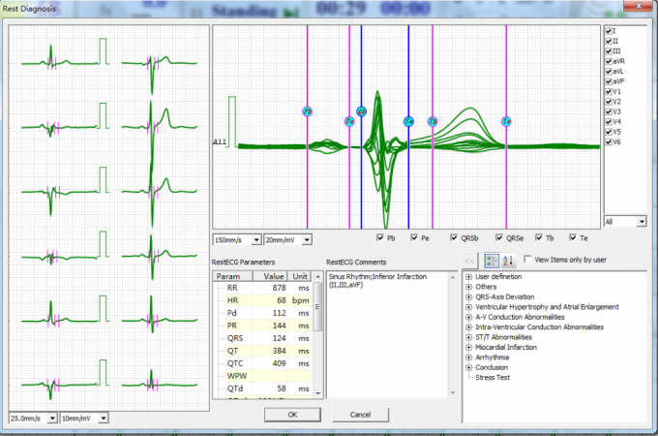Click the Pb marker circle on waveform
This screenshot has height=436, width=658.
307,111
